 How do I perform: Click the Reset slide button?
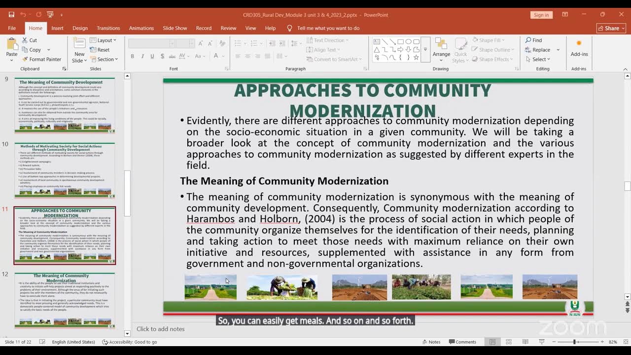[100, 50]
